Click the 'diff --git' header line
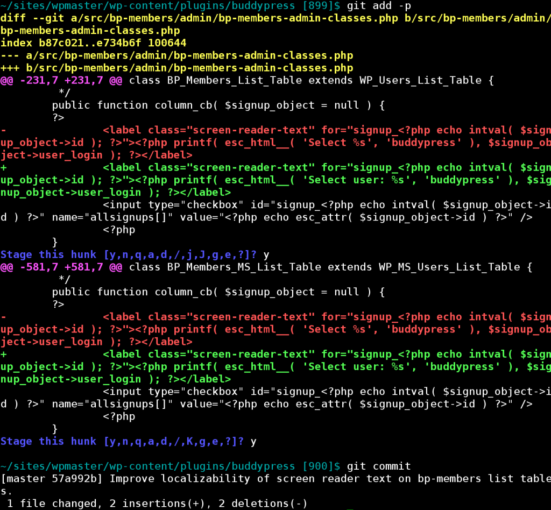Image resolution: width=551 pixels, height=510 pixels. coord(275,24)
